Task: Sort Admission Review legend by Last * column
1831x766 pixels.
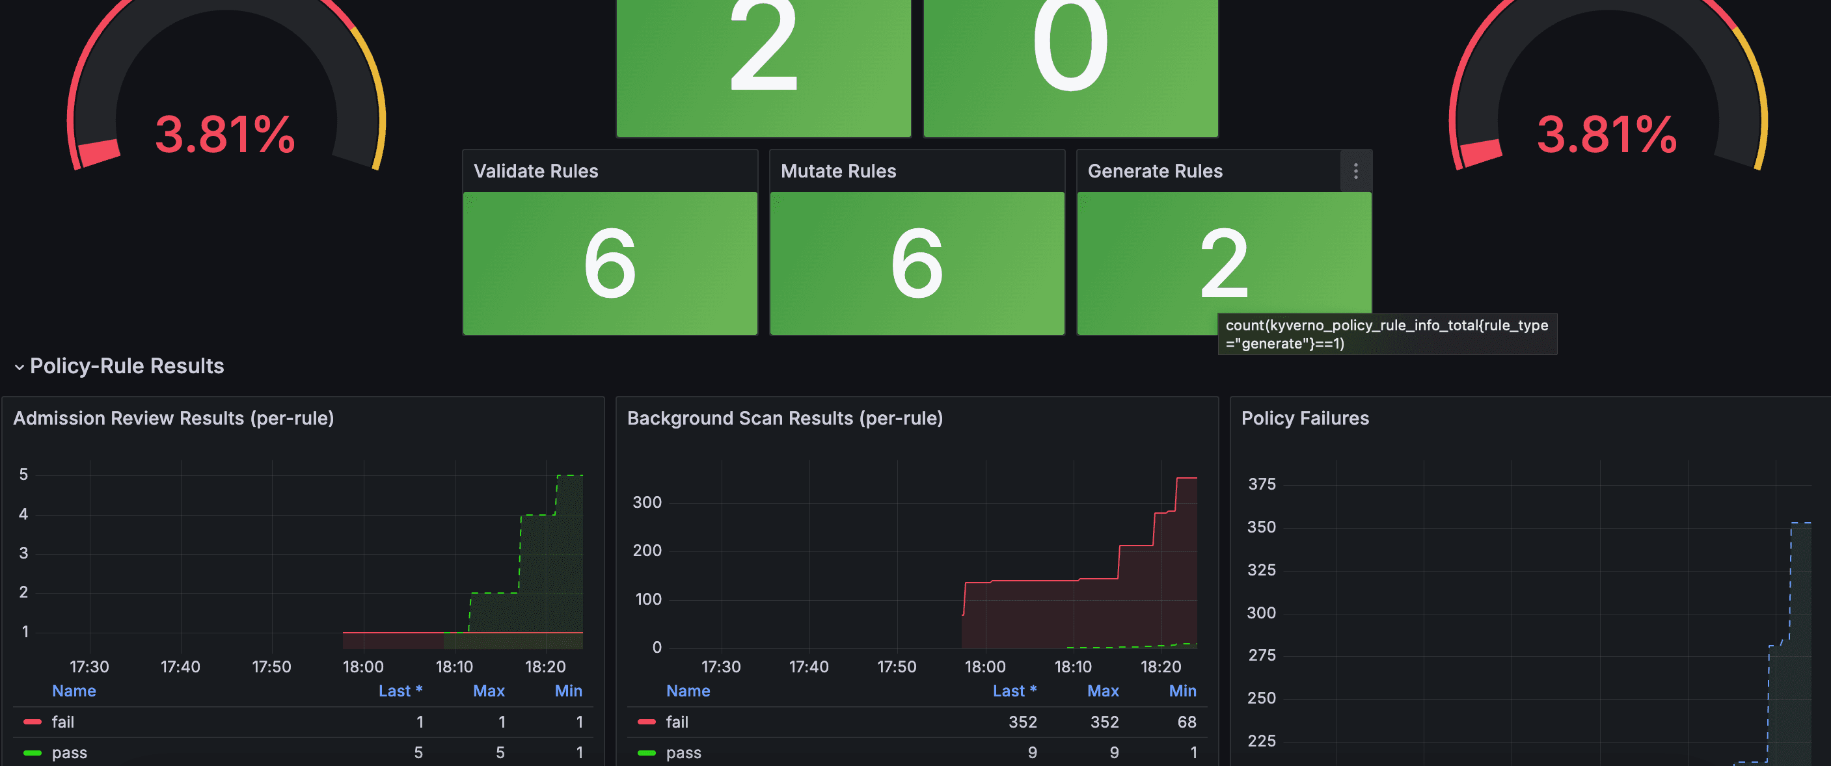Action: pos(400,691)
